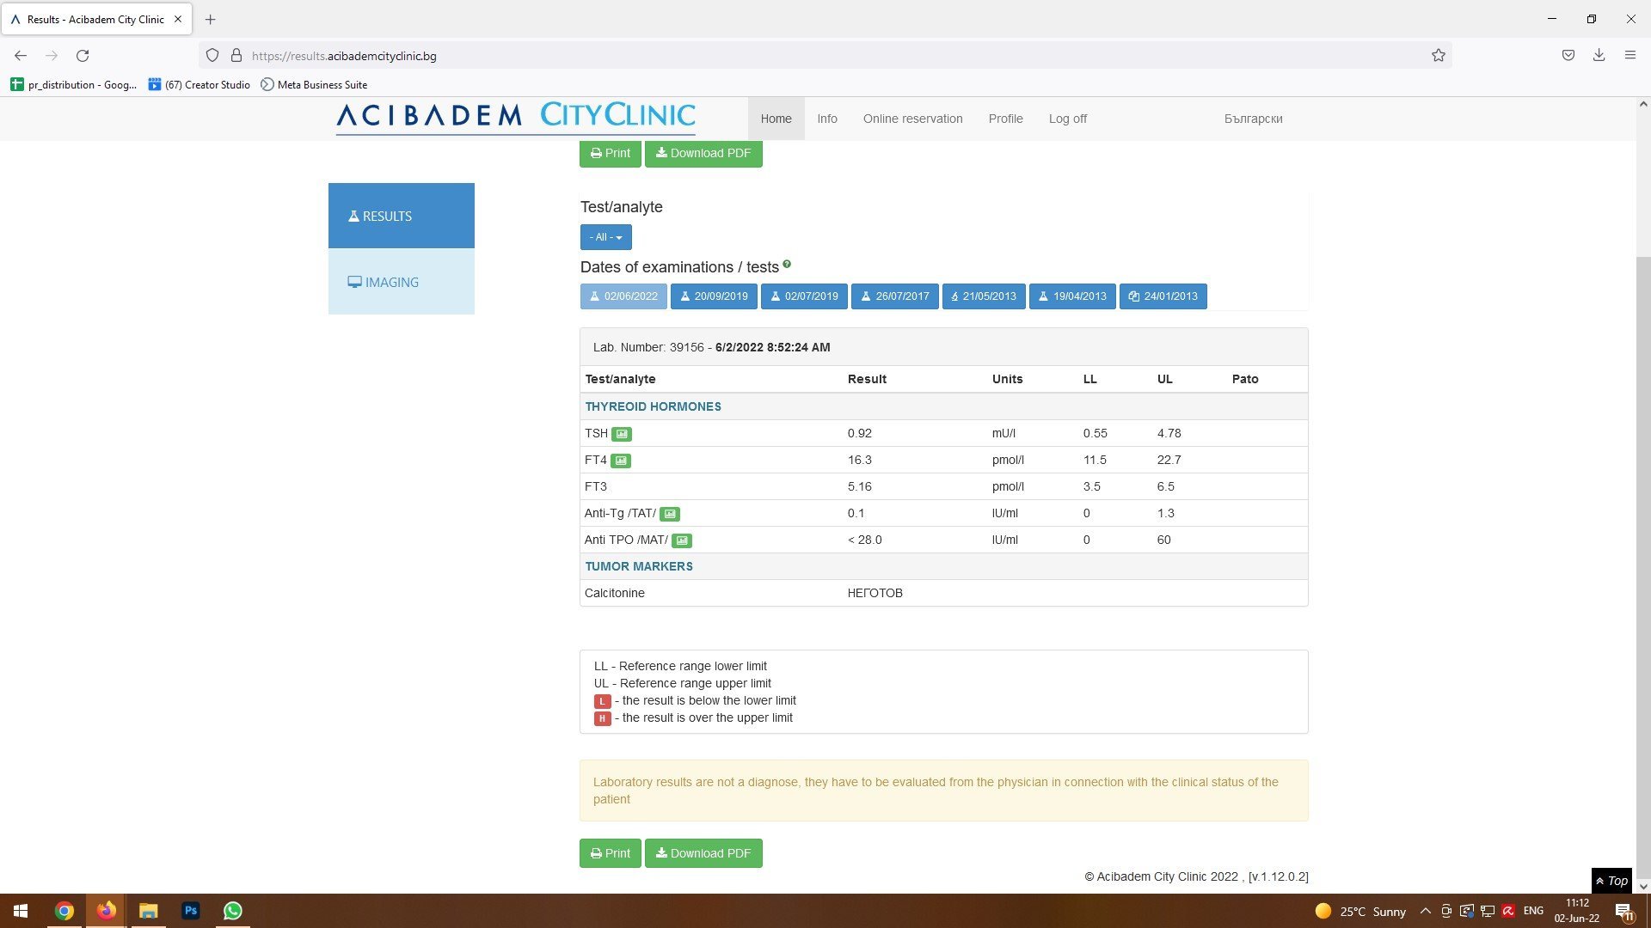The image size is (1651, 928).
Task: Bookmark page with the star icon
Action: 1438,56
